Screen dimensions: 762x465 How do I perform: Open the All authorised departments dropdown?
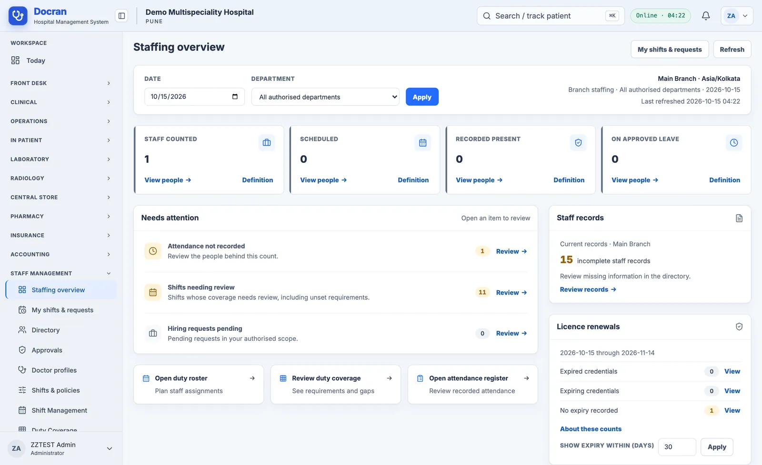tap(325, 97)
